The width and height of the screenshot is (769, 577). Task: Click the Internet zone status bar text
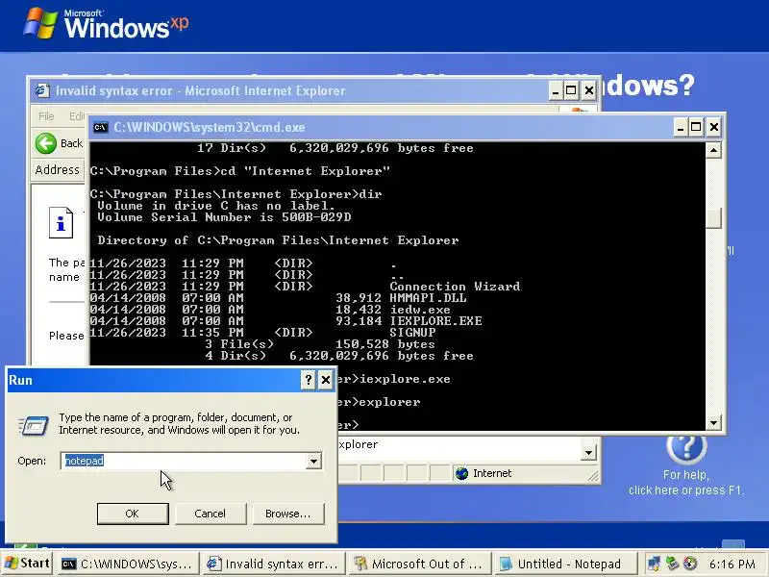(492, 473)
